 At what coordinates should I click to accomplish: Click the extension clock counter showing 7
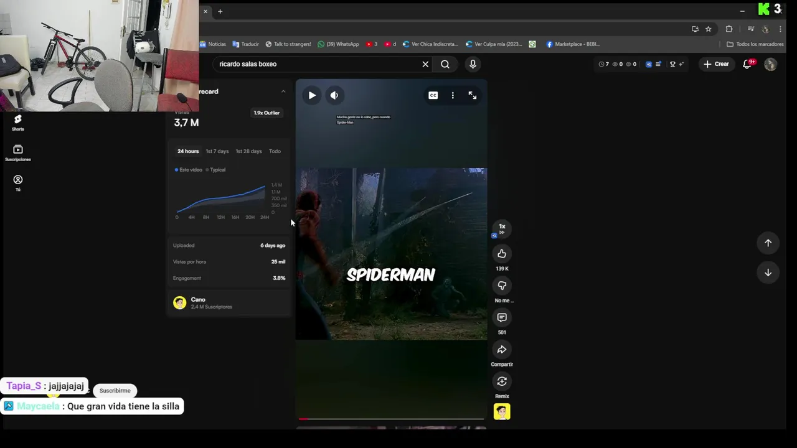(x=603, y=64)
